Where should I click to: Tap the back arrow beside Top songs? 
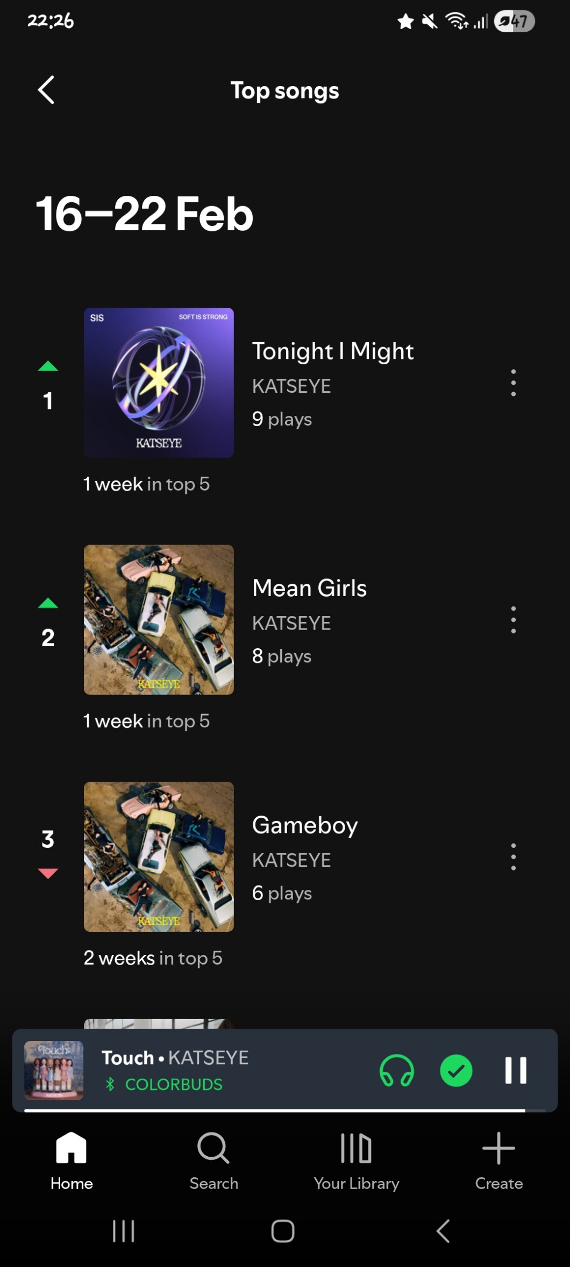pos(46,90)
